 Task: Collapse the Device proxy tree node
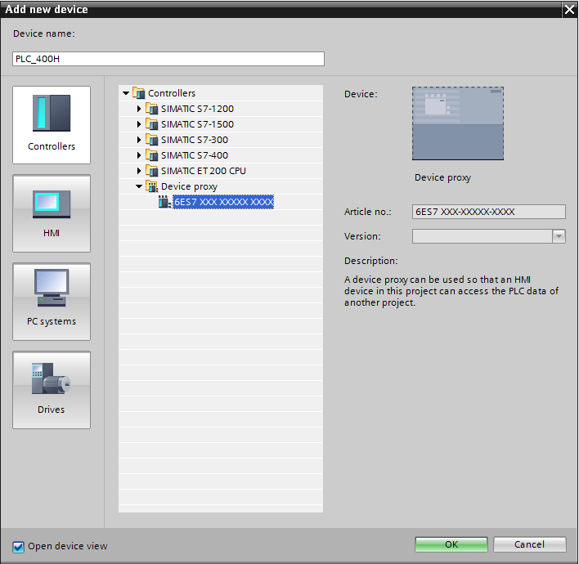point(139,186)
